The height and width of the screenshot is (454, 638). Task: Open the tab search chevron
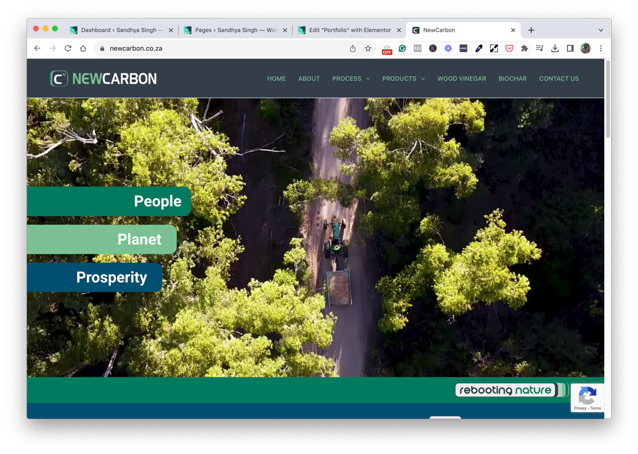(x=600, y=30)
